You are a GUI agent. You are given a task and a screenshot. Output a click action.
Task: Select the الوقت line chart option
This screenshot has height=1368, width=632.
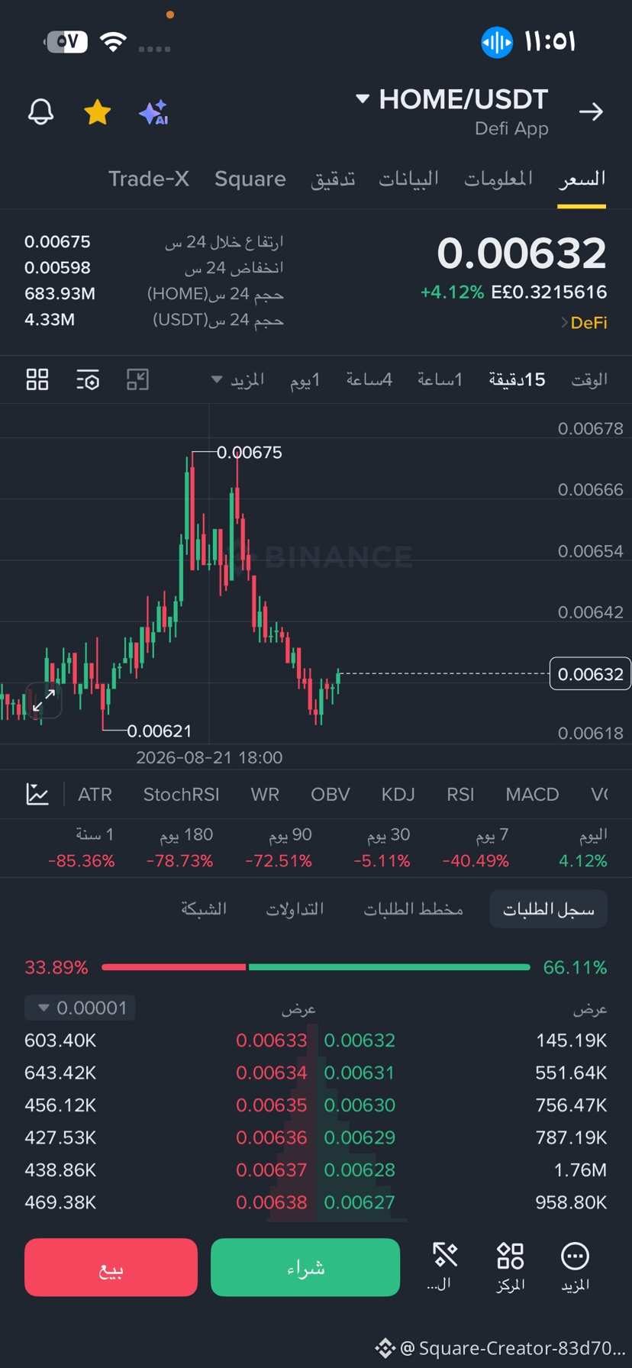tap(589, 379)
